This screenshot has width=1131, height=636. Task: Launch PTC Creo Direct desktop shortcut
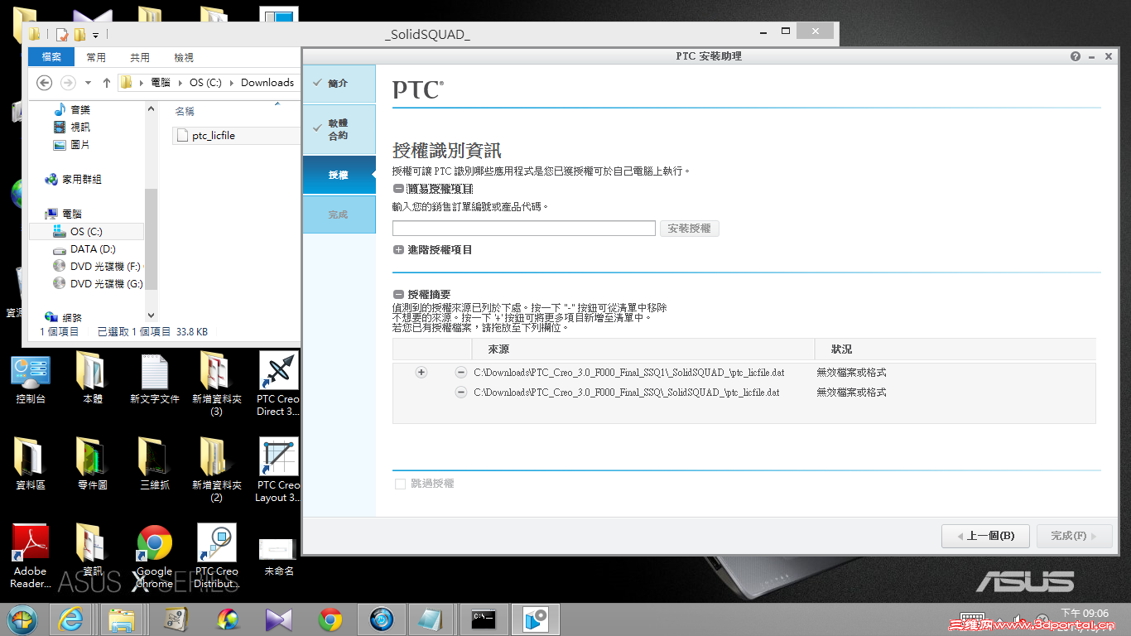(278, 384)
